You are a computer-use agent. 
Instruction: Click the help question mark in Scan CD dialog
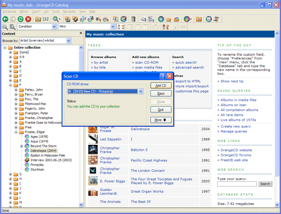[x=163, y=76]
